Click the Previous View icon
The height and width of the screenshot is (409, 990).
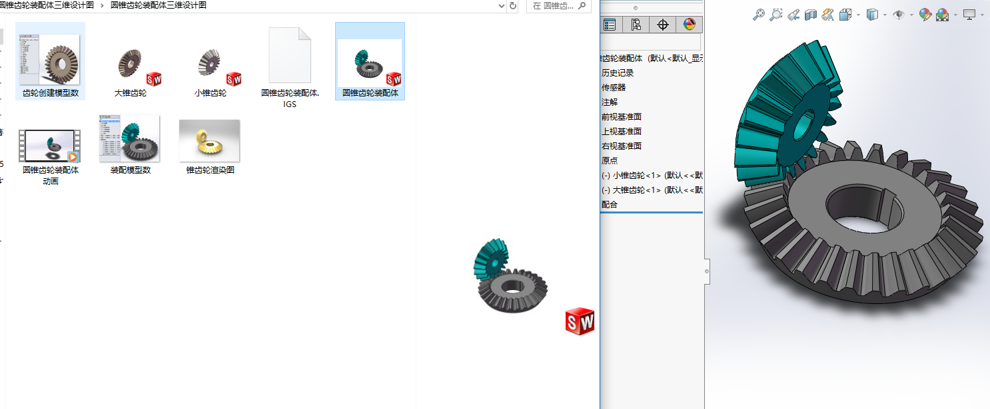[x=793, y=14]
